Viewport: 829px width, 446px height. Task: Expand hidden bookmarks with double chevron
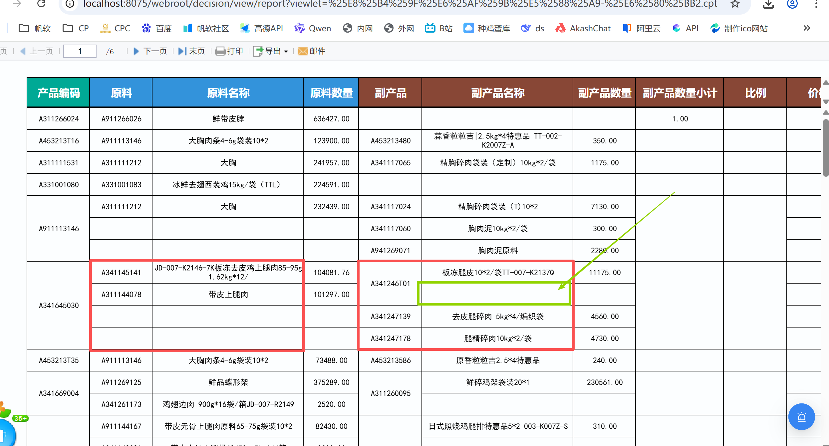tap(807, 28)
